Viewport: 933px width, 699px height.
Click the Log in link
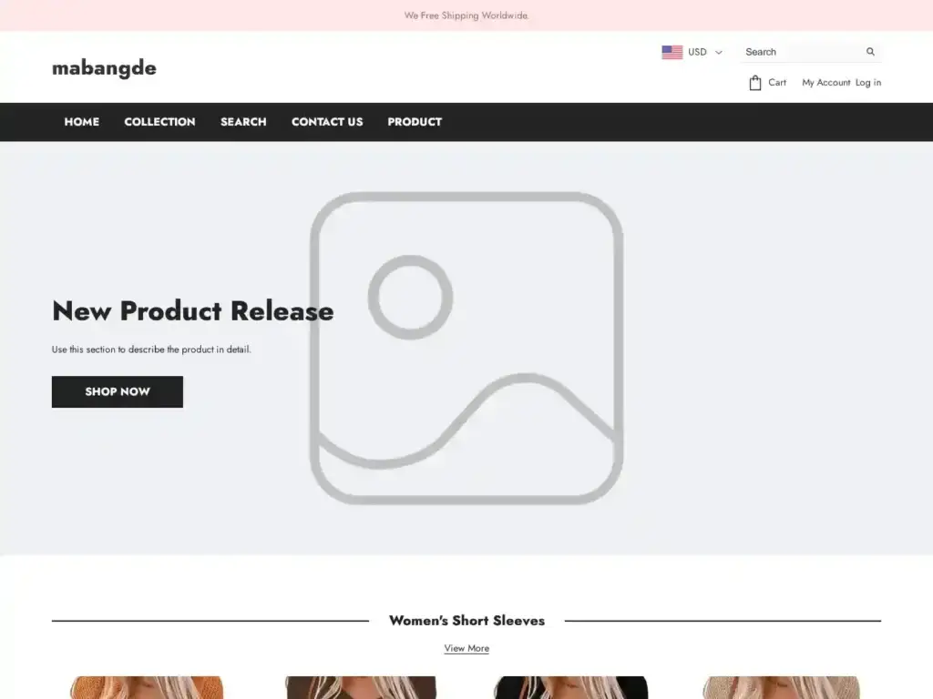pyautogui.click(x=868, y=83)
